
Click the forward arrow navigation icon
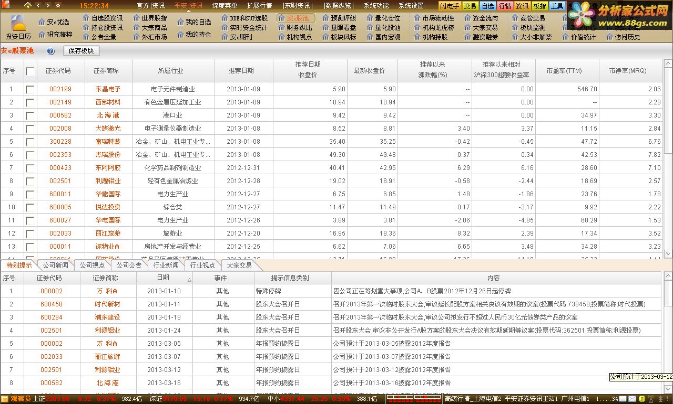[48, 6]
